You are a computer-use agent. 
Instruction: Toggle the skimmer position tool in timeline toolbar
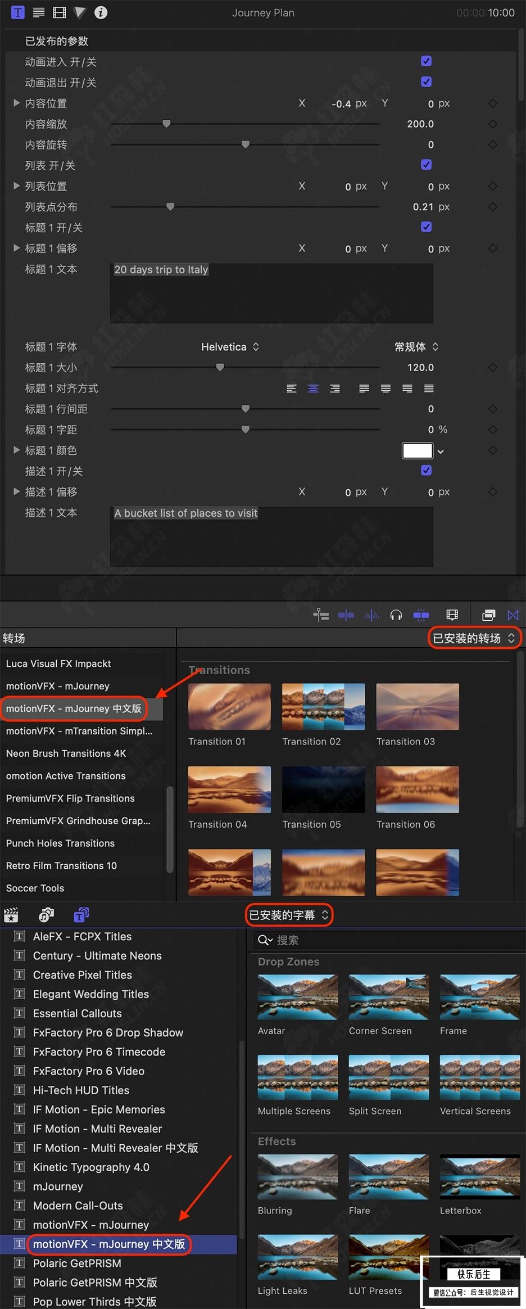[x=321, y=615]
